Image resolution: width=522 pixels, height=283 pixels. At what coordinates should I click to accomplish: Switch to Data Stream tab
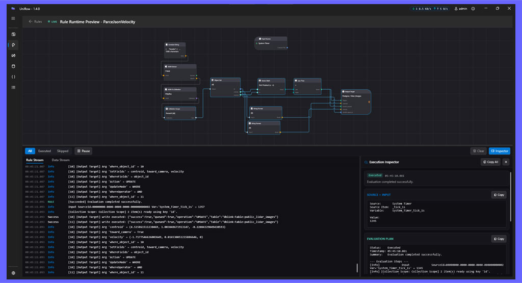(61, 160)
